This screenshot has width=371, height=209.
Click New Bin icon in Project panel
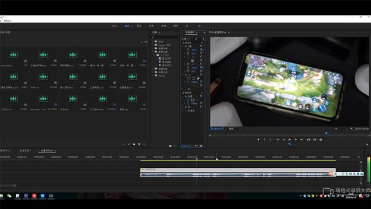tap(134, 144)
